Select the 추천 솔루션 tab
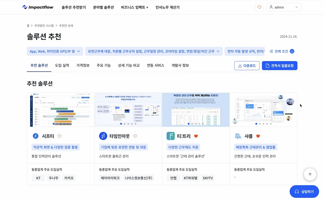This screenshot has width=324, height=200. coord(39,65)
